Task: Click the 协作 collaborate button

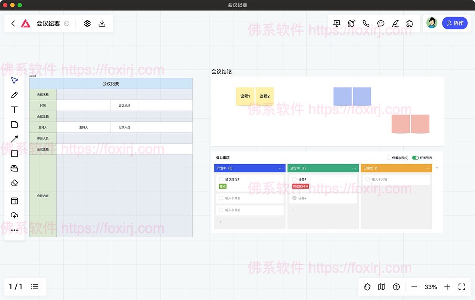Action: pyautogui.click(x=455, y=23)
